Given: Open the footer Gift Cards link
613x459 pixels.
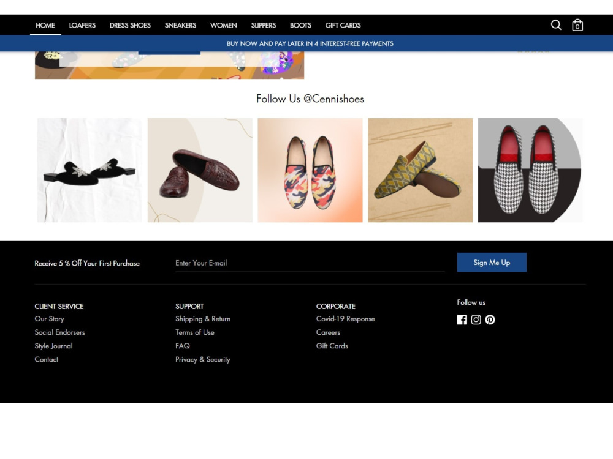Looking at the screenshot, I should pos(332,346).
